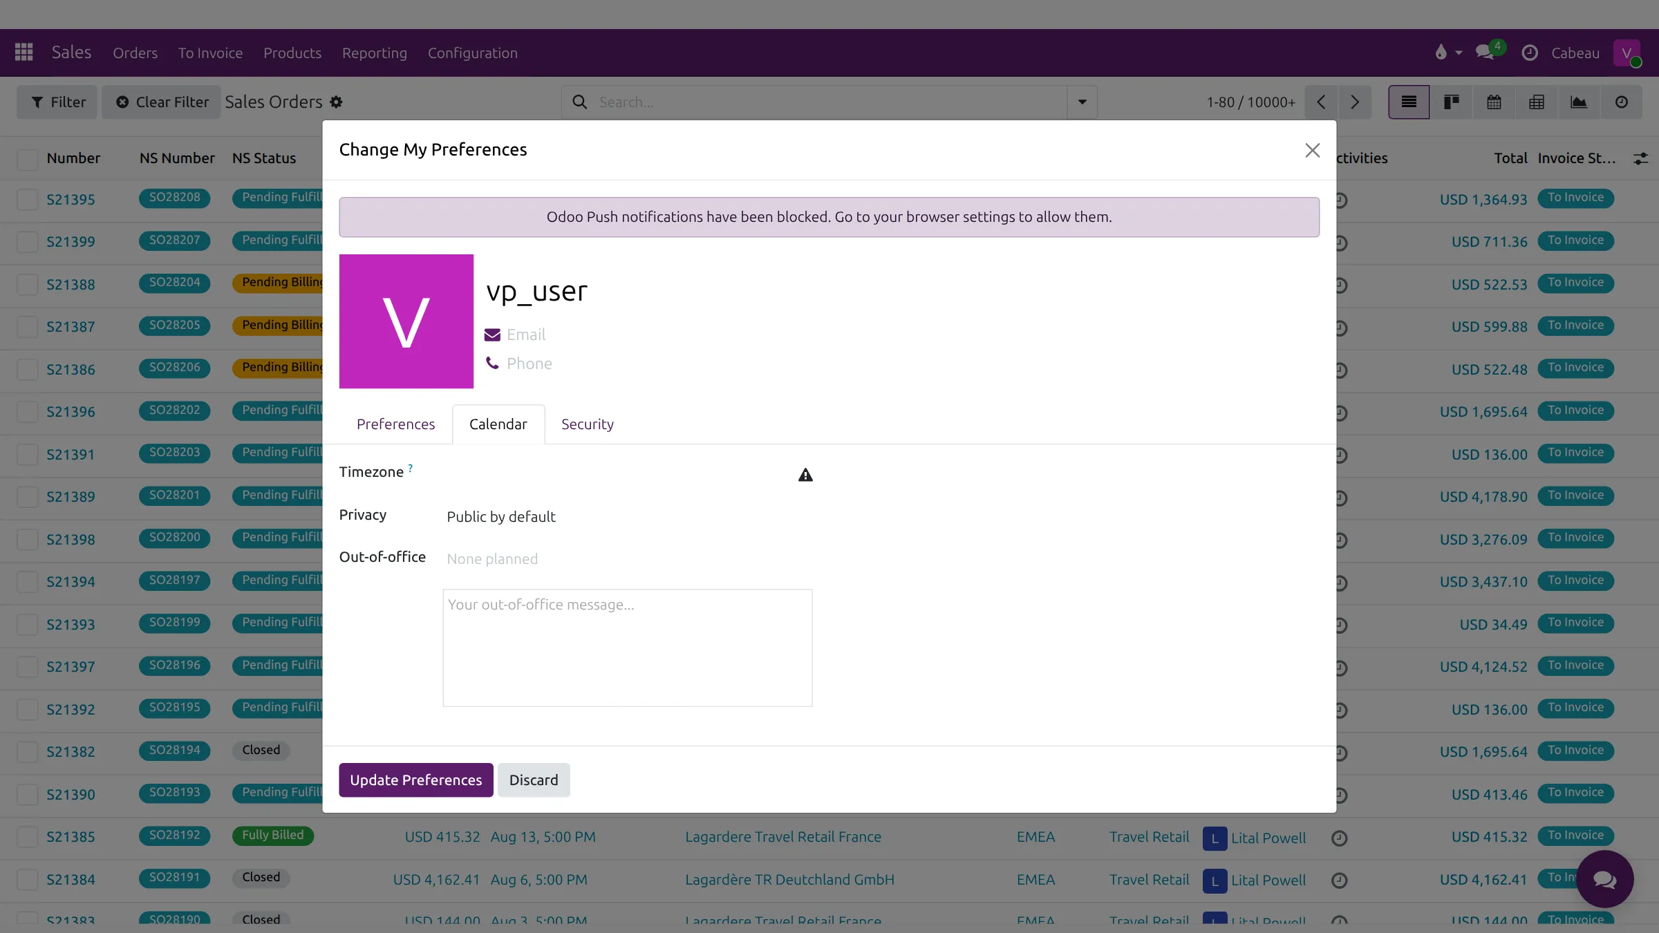Click the Email field under vp_user
The height and width of the screenshot is (933, 1659).
(526, 335)
